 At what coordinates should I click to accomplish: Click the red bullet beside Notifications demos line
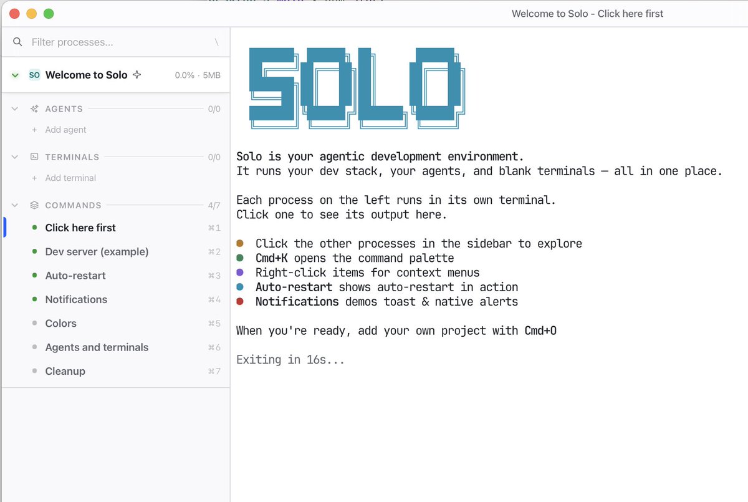(x=240, y=302)
